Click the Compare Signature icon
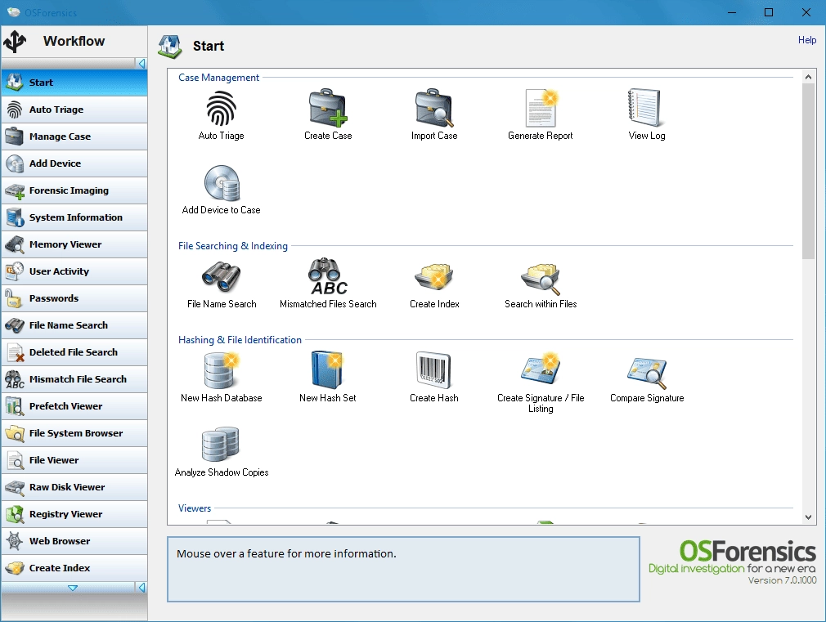 click(647, 373)
